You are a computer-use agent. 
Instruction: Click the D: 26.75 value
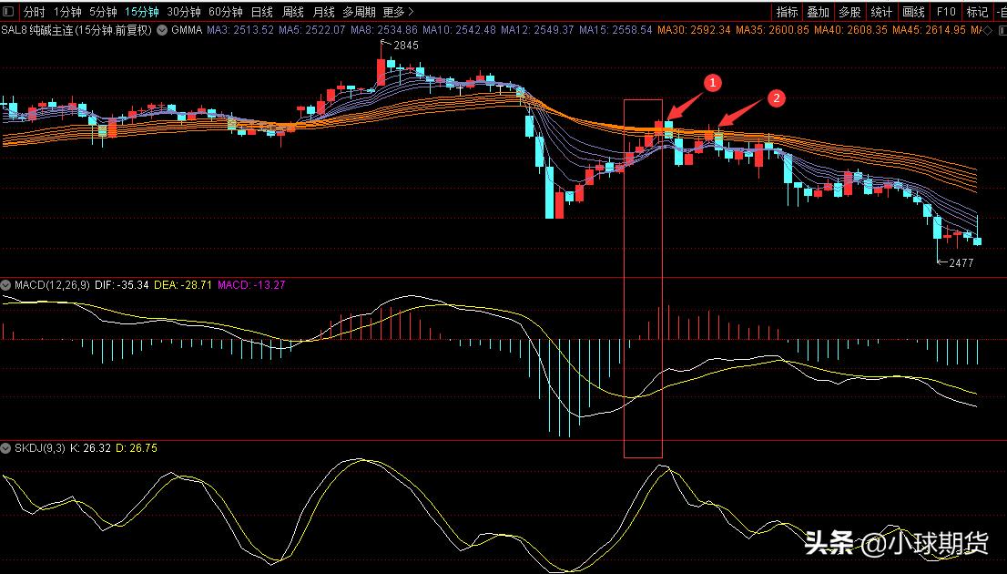pyautogui.click(x=137, y=448)
